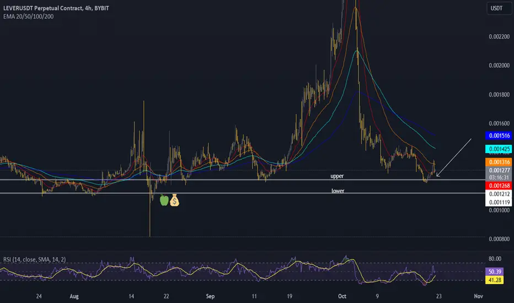Screen dimensions: 514x303
Task: Click the orange 0.001316 EMA price label
Action: (499, 162)
